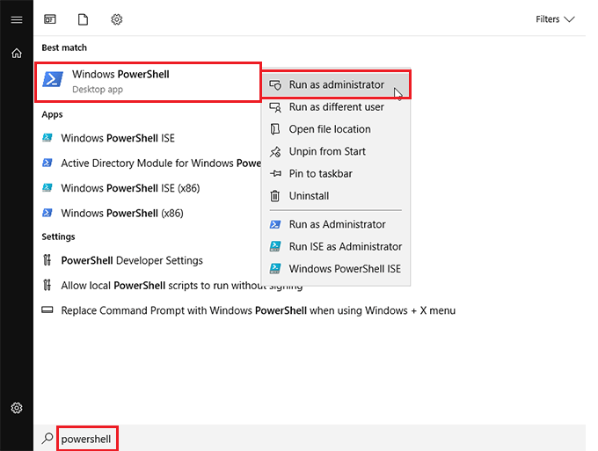Open Windows PowerShell Desktop app result
Viewport: 598px width, 451px height.
148,82
